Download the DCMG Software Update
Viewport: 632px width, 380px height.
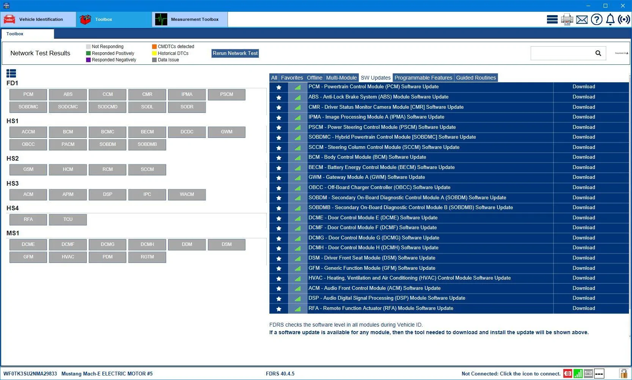pyautogui.click(x=584, y=238)
